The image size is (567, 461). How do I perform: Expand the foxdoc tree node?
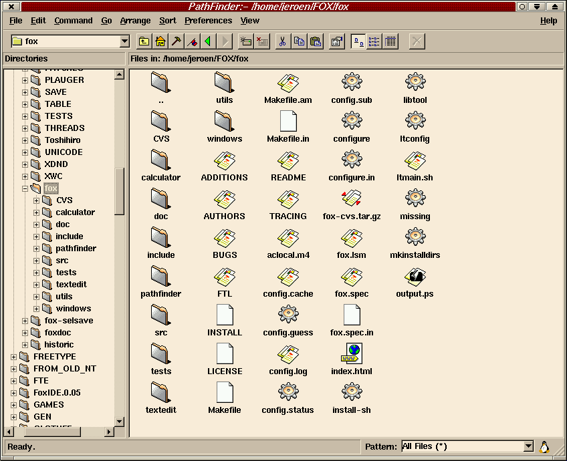tap(25, 333)
